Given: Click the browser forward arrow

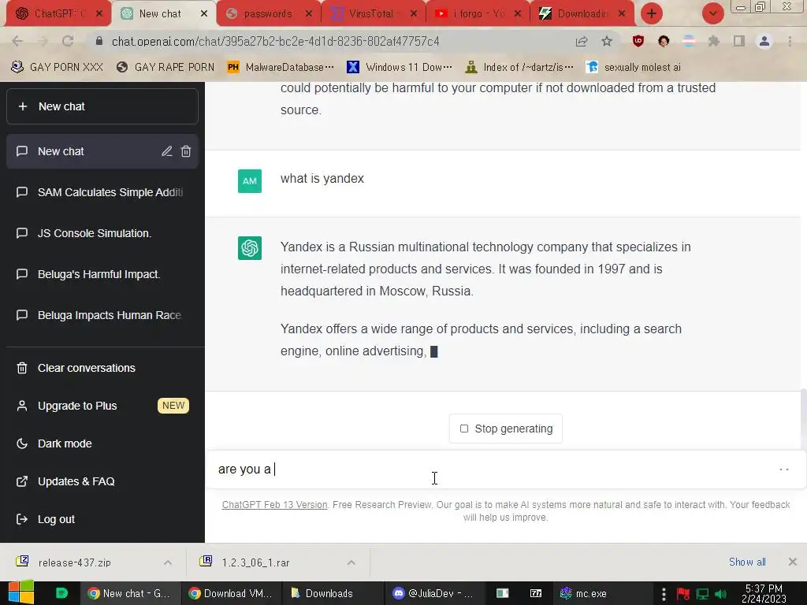Looking at the screenshot, I should (43, 41).
